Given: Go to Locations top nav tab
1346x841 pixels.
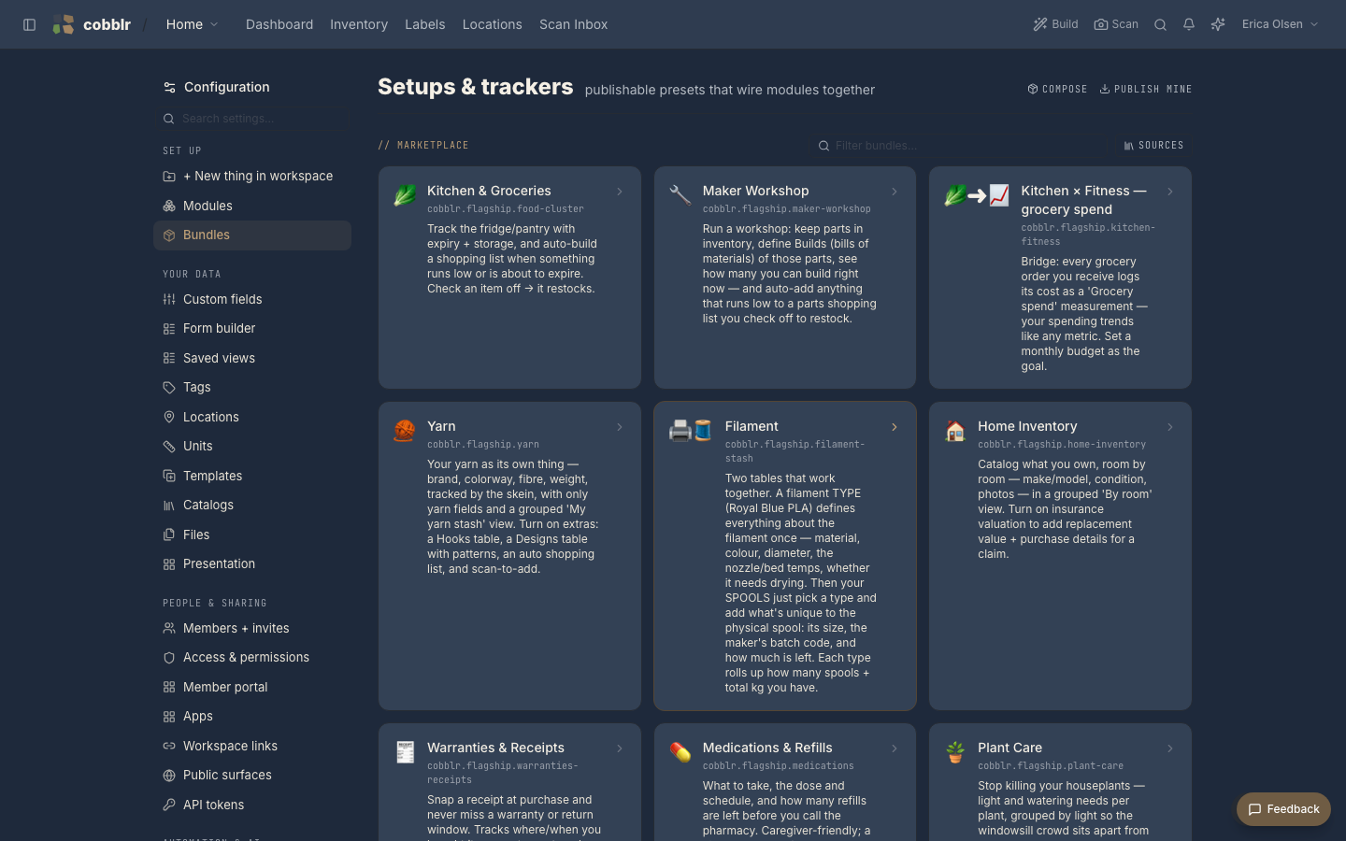Looking at the screenshot, I should click(x=493, y=24).
